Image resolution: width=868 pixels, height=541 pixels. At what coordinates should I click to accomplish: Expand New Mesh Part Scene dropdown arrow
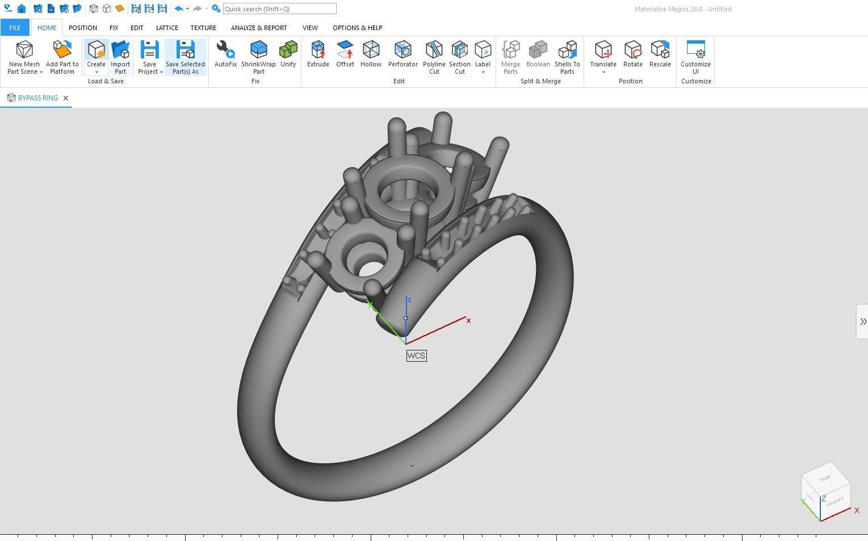coord(41,72)
